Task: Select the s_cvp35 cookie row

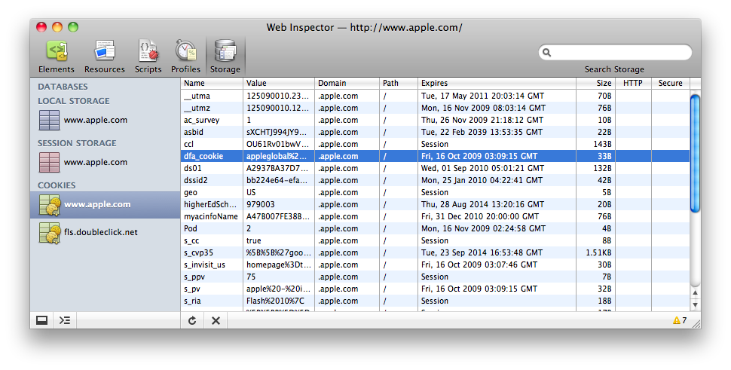Action: click(x=435, y=253)
